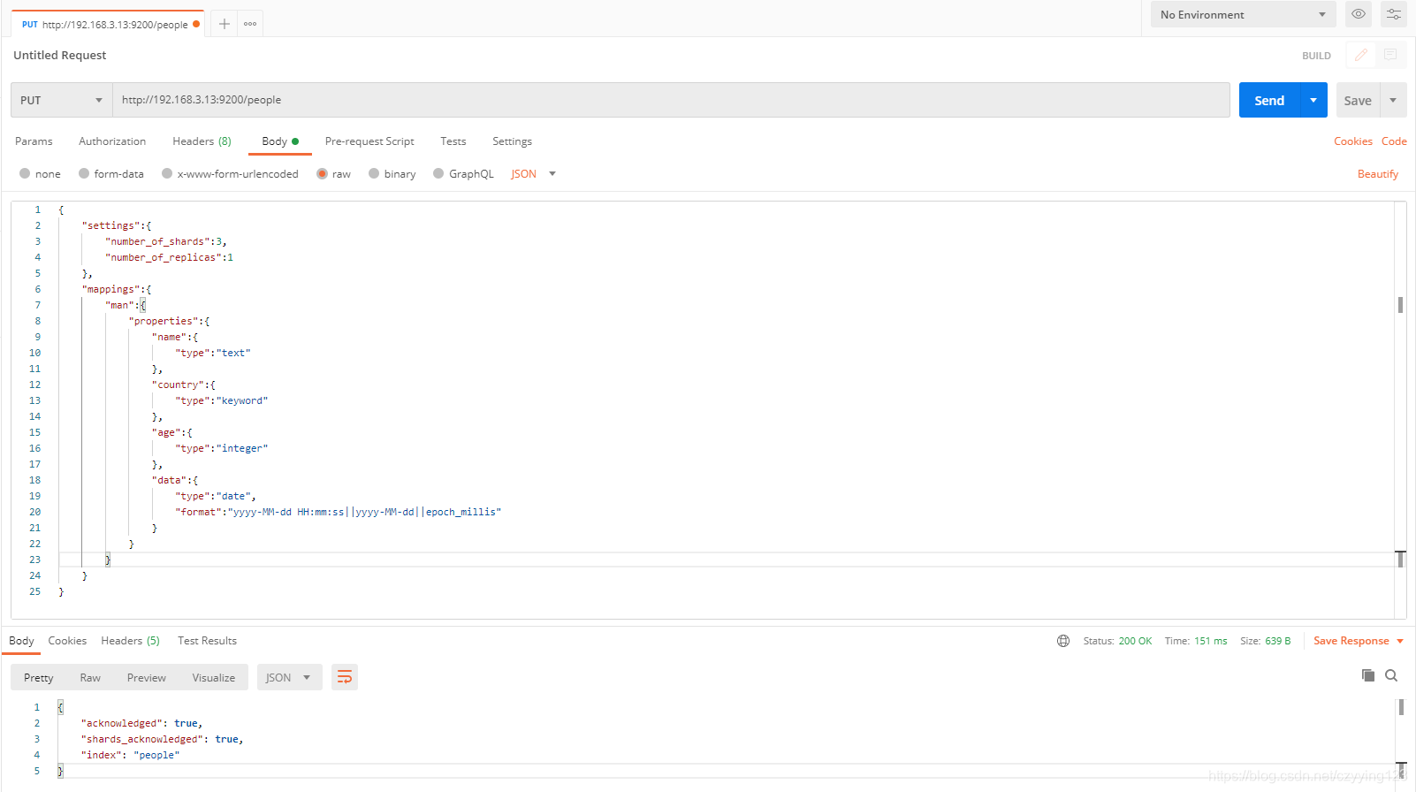Click the BUILD mode label

pos(1316,56)
